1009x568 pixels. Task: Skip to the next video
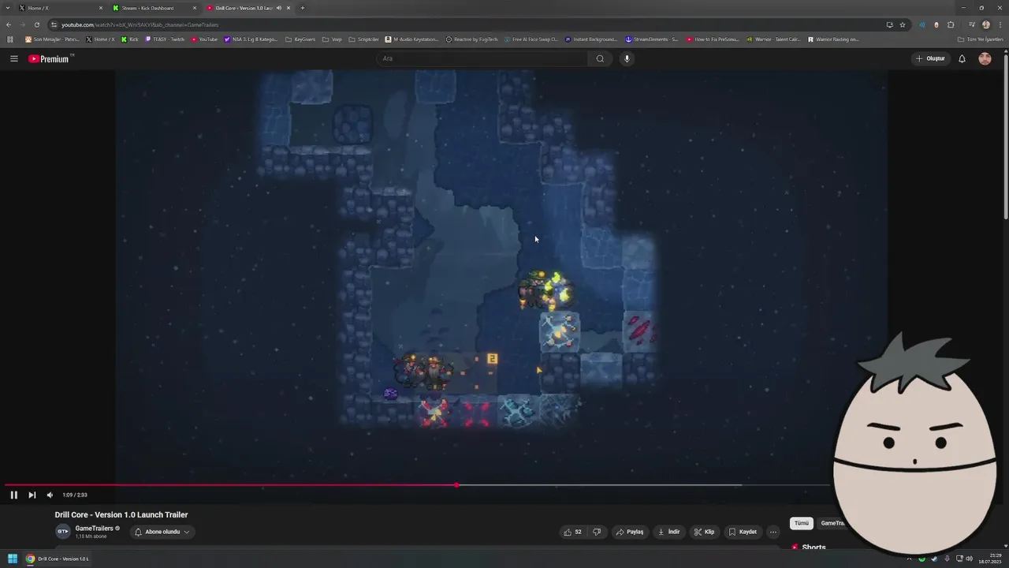(32, 495)
